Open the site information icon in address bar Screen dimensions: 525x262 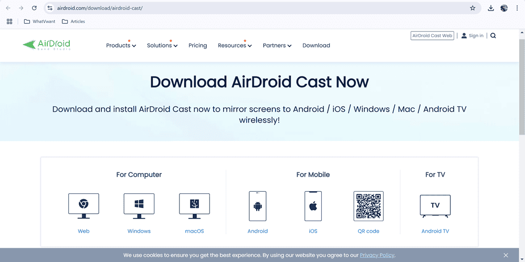50,8
